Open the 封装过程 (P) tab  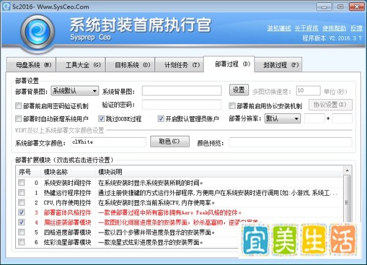[278, 65]
